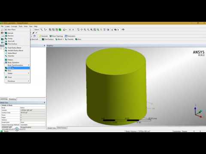Open the View menu
Viewport: 206px width, 154px height.
coord(31,27)
